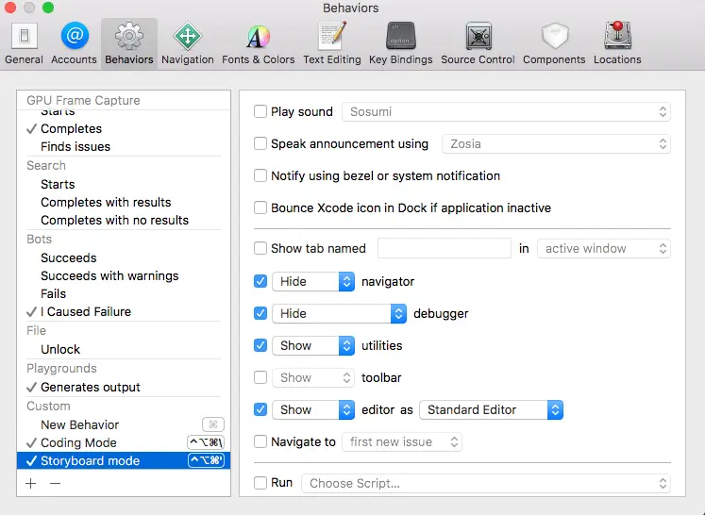Viewport: 705px width, 515px height.
Task: Select Bots Fails row
Action: pos(124,294)
